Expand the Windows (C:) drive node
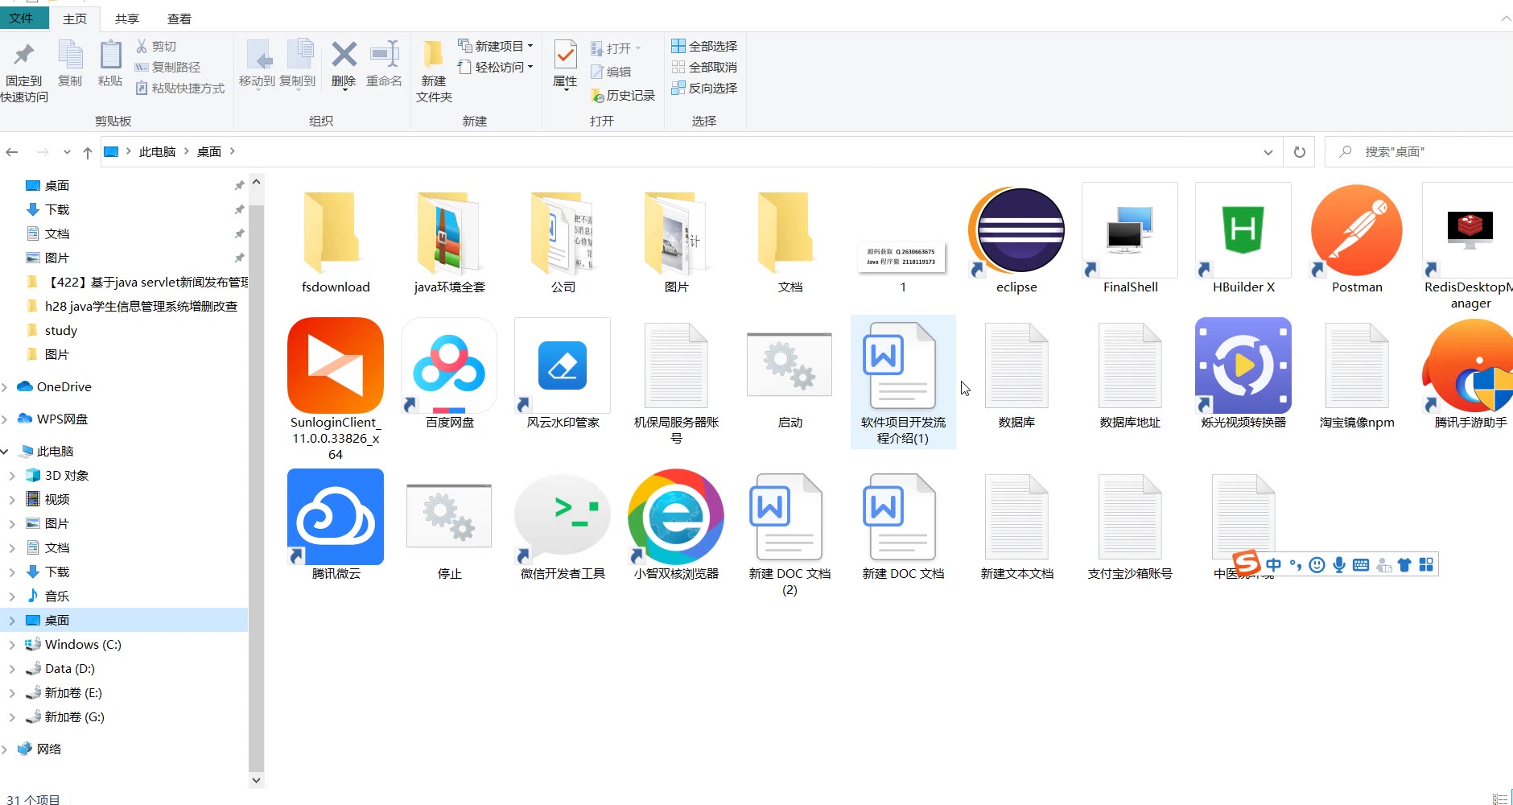1513x805 pixels. (12, 645)
